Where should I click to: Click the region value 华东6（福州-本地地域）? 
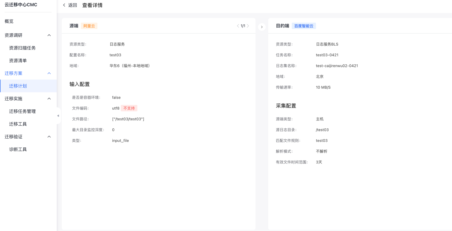[130, 66]
